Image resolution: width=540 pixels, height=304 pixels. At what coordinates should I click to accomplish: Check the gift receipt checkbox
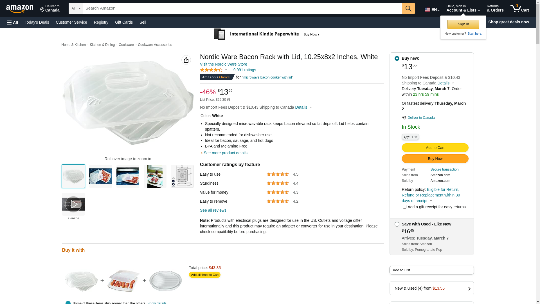point(404,207)
